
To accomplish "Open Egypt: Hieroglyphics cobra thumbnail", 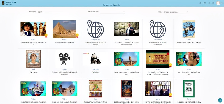I will (x=127, y=59).
